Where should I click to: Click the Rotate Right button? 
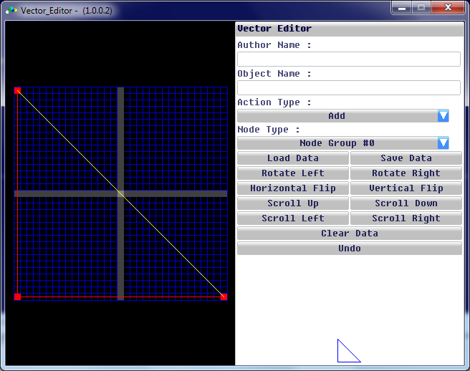coord(406,173)
